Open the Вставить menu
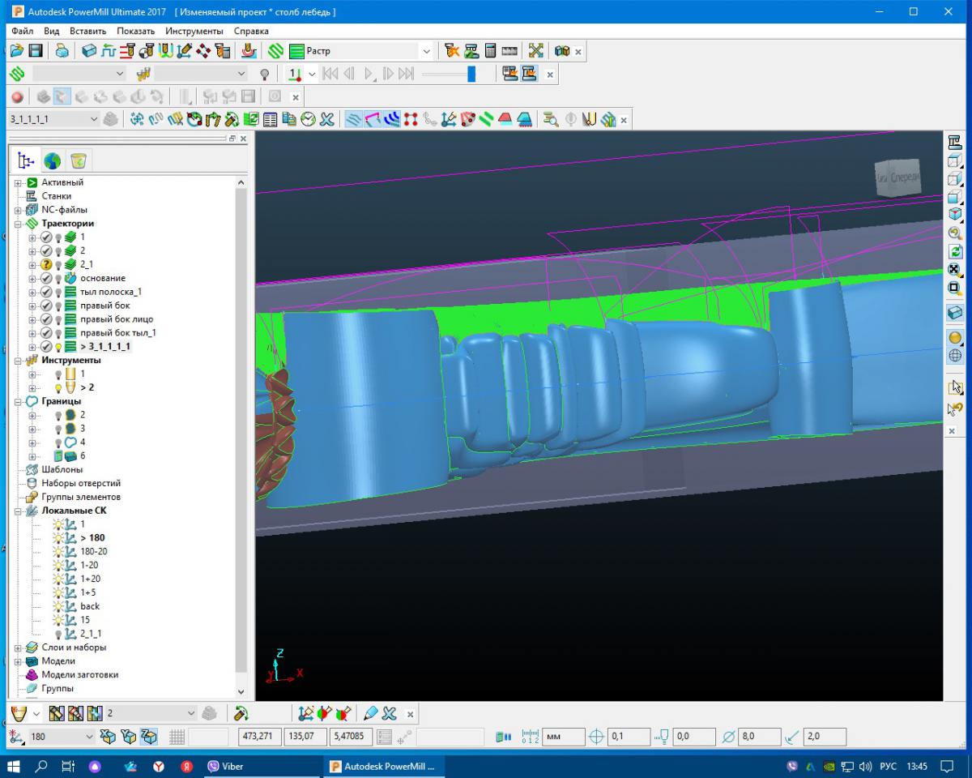 coord(87,31)
